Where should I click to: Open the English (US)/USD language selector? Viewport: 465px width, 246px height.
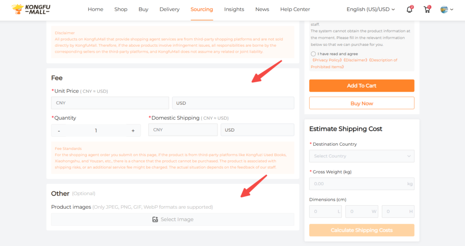tap(371, 10)
